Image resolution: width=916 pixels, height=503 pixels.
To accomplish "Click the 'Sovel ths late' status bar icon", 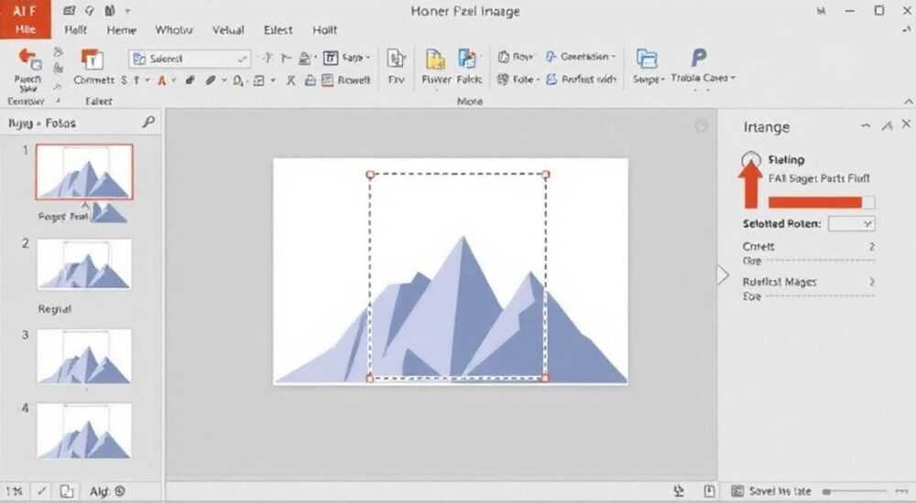I will [x=737, y=491].
